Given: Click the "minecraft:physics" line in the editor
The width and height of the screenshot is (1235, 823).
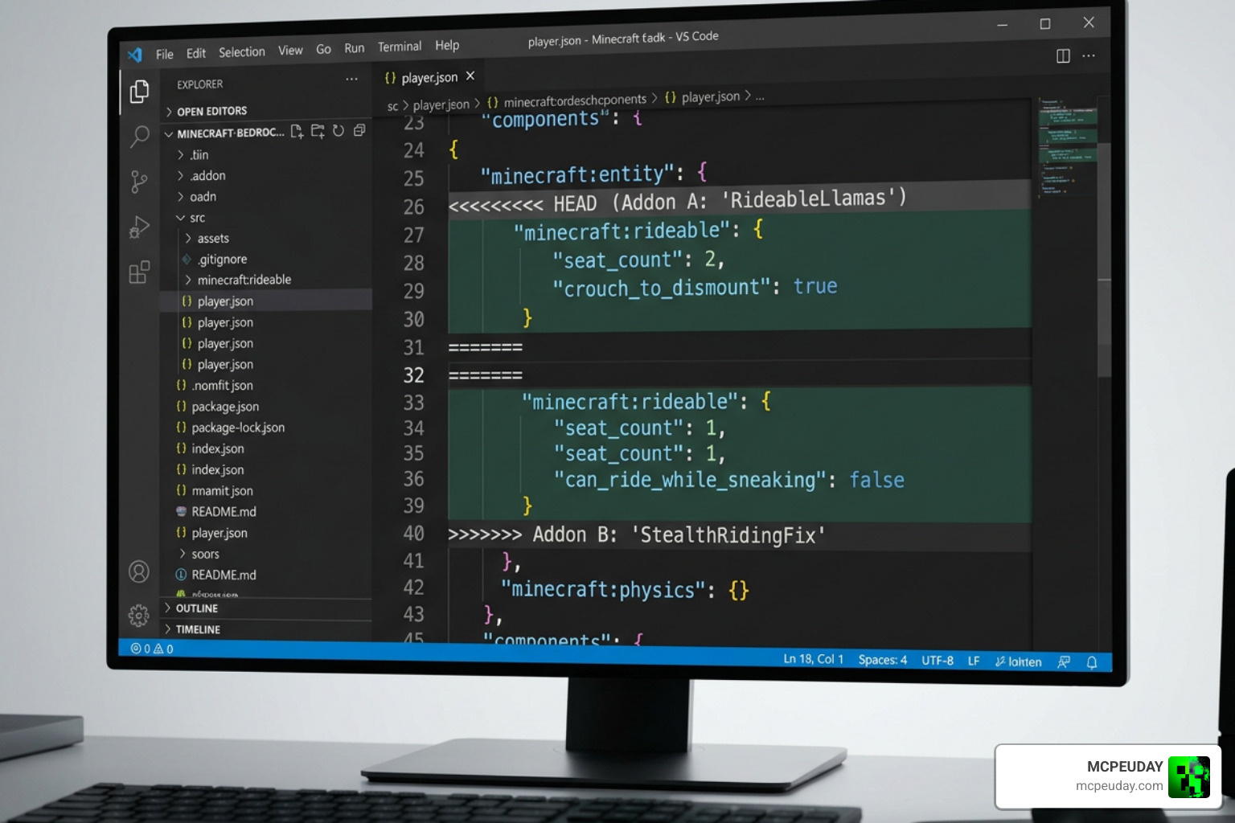Looking at the screenshot, I should click(x=625, y=589).
